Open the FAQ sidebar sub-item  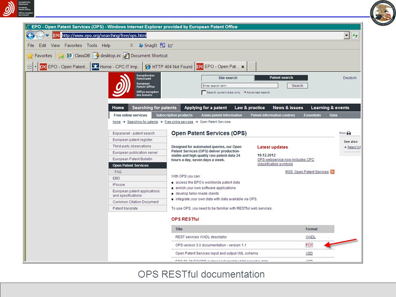pos(138,172)
